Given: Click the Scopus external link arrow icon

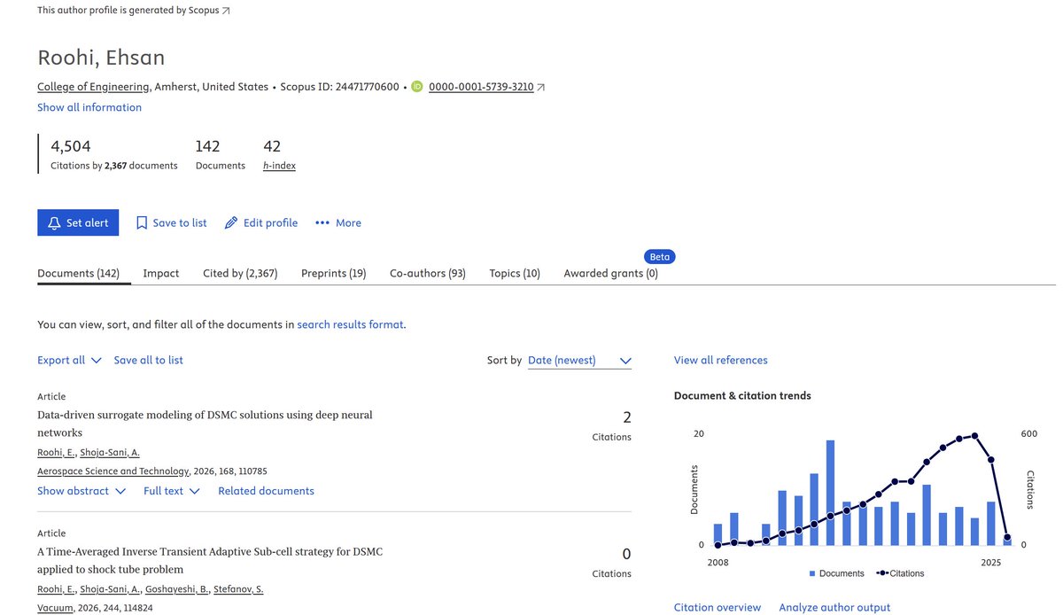Looking at the screenshot, I should coord(226,12).
